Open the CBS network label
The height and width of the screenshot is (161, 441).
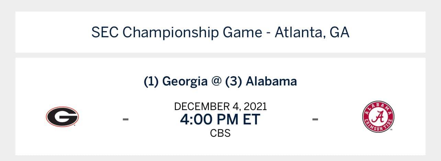pyautogui.click(x=220, y=133)
